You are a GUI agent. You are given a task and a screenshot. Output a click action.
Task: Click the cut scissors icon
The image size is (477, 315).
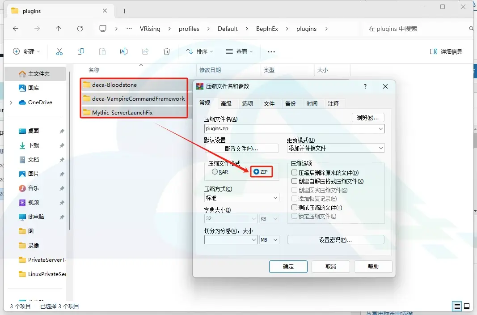[x=59, y=52]
